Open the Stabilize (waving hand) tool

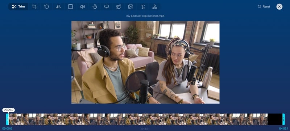[119, 6]
